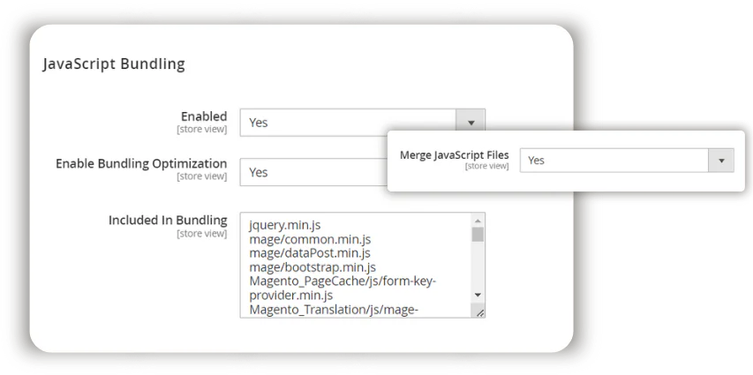Screen dimensions: 753x375
Task: Click the Magento_Translation/js/mage- line
Action: (332, 310)
